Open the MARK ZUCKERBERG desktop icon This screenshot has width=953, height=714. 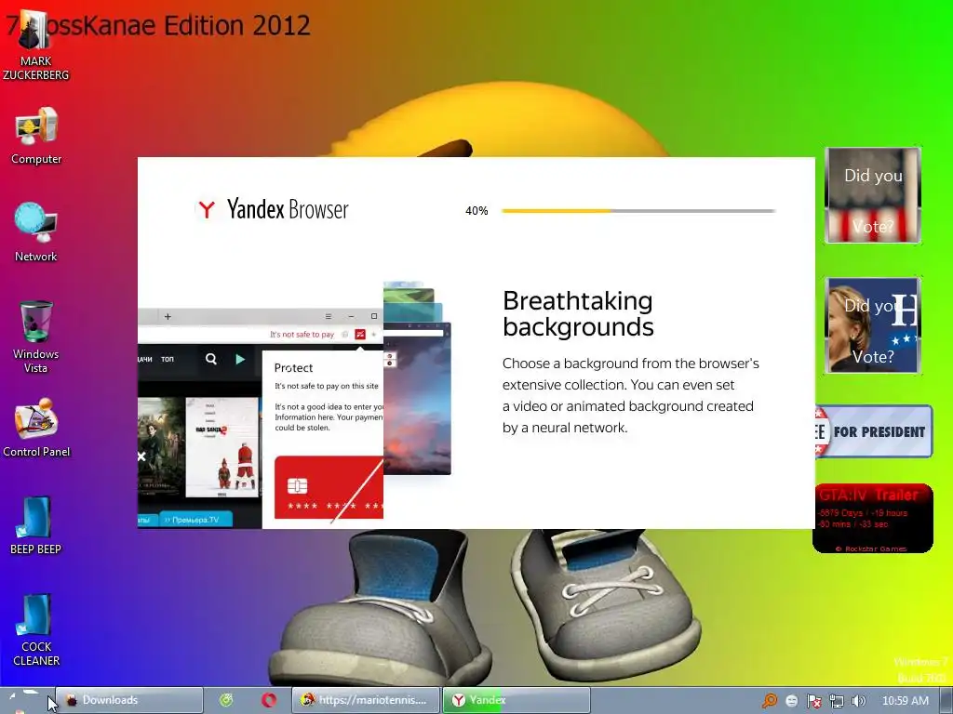(x=36, y=46)
